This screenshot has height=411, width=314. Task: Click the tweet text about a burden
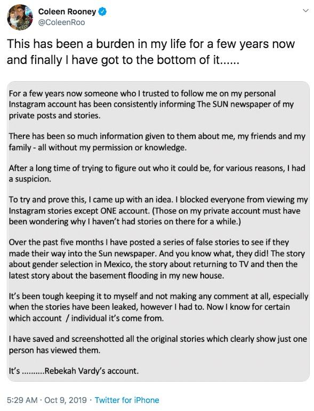tap(151, 52)
